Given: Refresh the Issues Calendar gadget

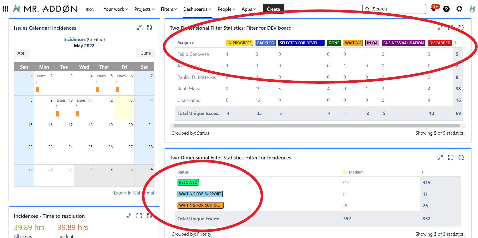Looking at the screenshot, I should [x=149, y=28].
